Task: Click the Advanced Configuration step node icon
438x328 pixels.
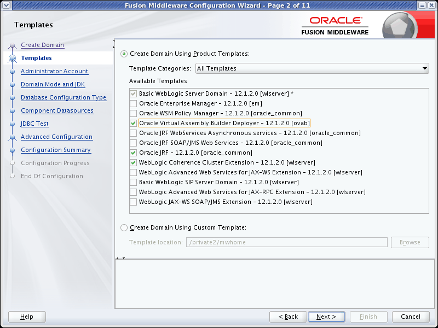Action: [x=12, y=137]
